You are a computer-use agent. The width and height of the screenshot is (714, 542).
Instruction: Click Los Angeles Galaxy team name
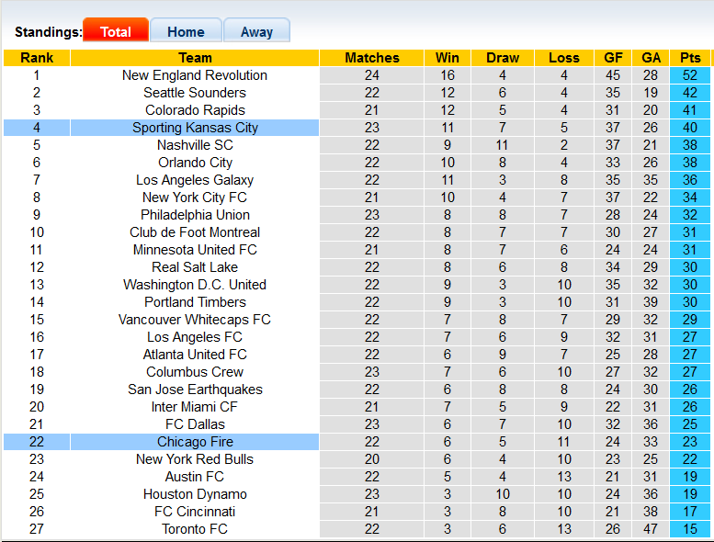coord(195,180)
